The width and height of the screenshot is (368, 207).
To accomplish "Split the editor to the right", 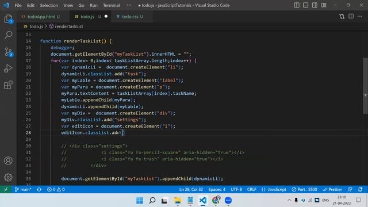I will pos(351,16).
